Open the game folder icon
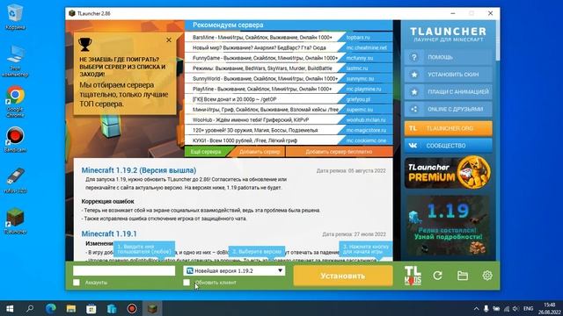The image size is (563, 316). coord(463,276)
